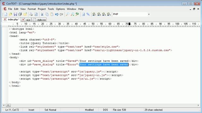
Task: Open print preview icon
Action: [36, 14]
